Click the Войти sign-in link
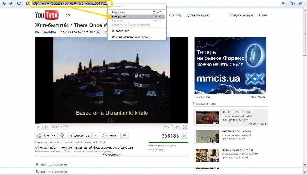 tap(263, 15)
